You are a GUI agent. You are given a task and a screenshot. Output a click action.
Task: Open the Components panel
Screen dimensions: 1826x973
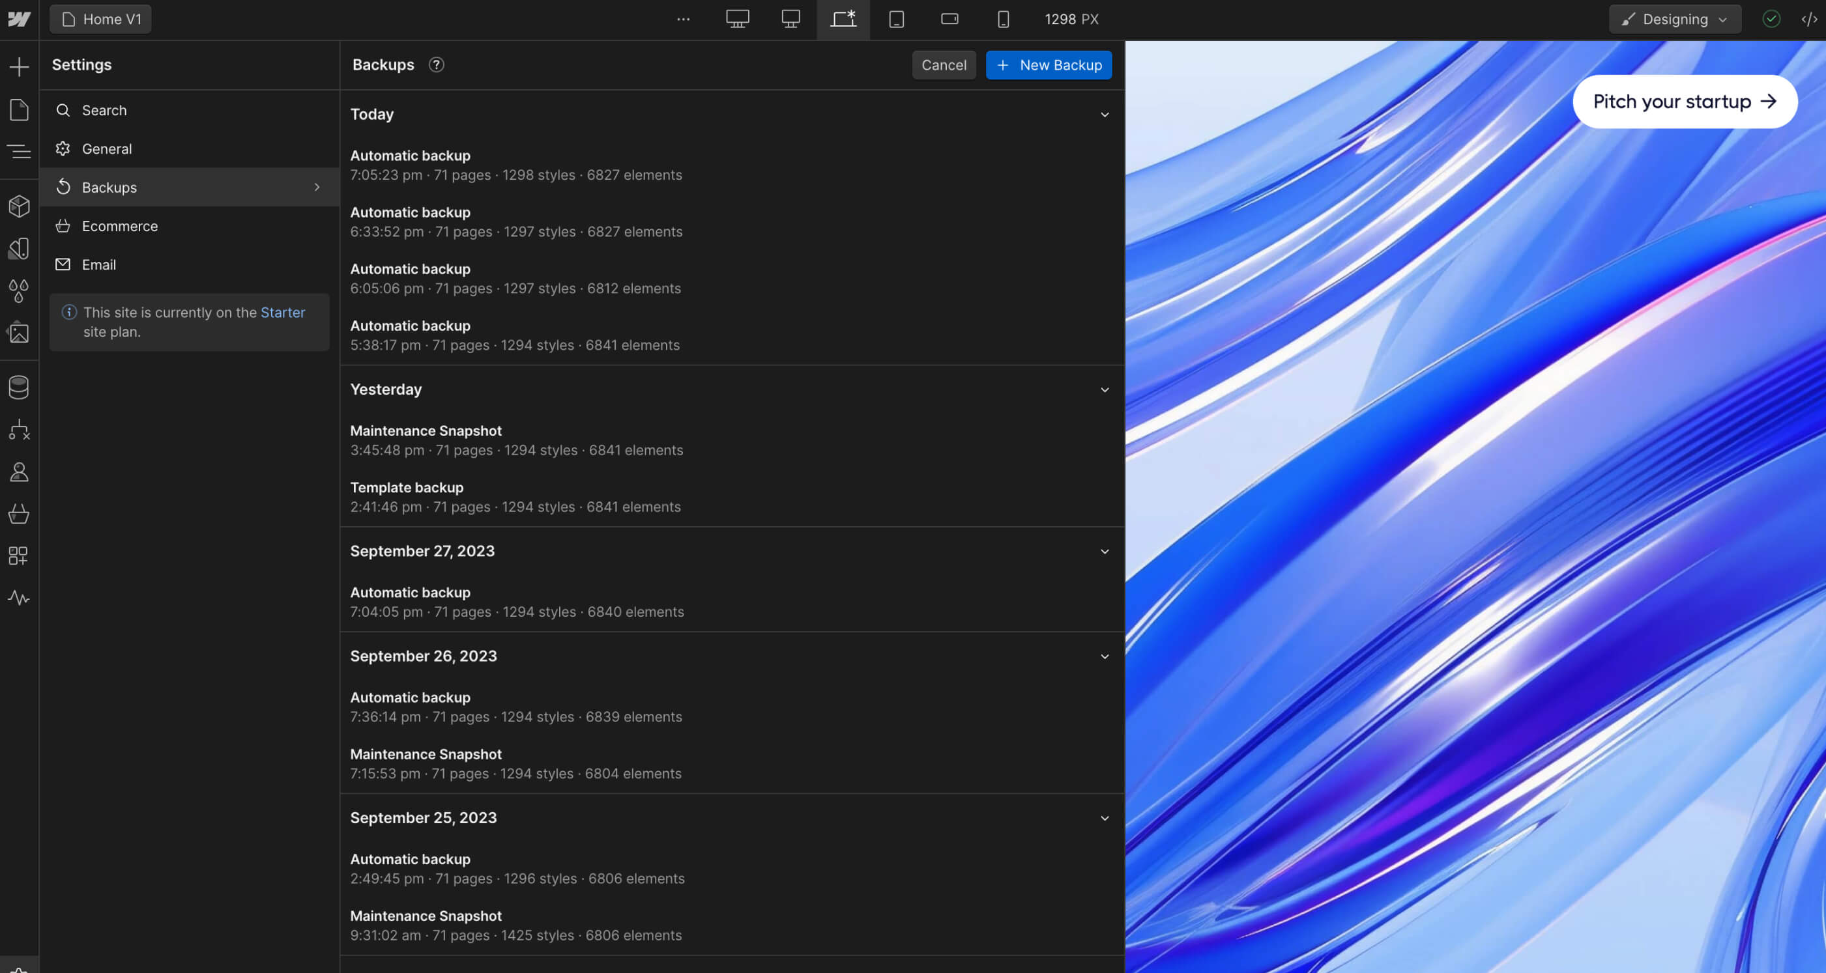[x=19, y=206]
